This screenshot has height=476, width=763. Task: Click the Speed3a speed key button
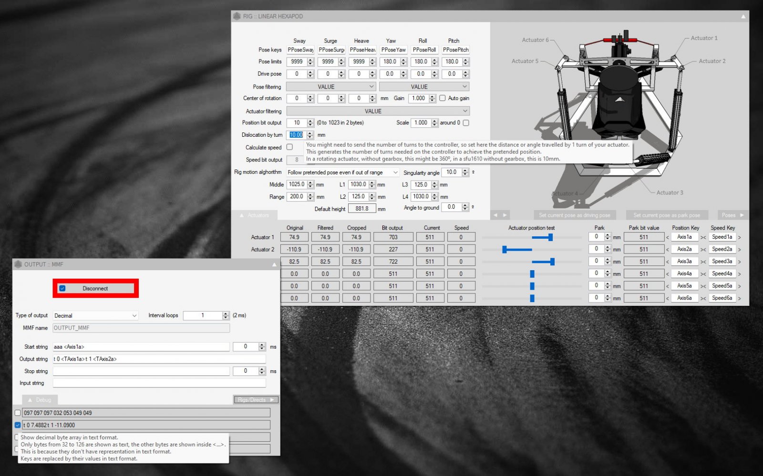point(722,262)
